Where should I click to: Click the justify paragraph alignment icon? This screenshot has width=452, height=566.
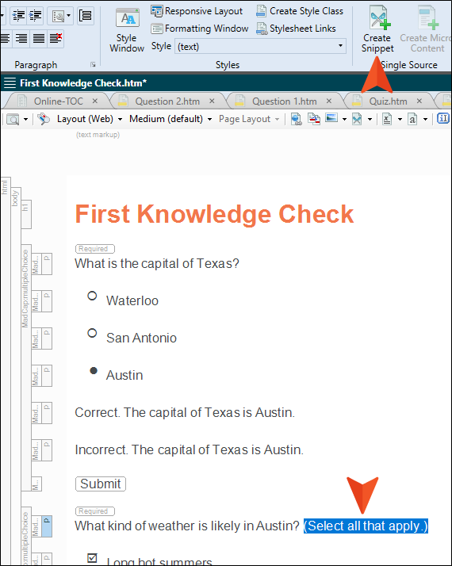click(x=39, y=38)
